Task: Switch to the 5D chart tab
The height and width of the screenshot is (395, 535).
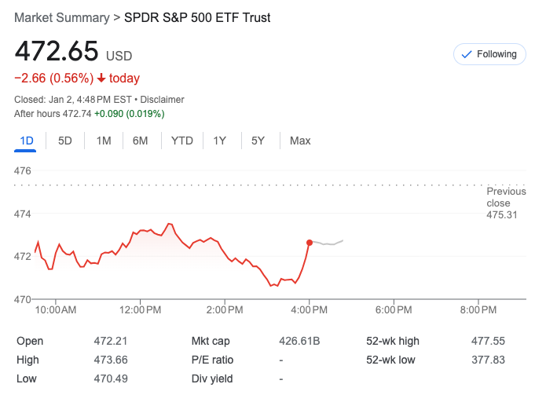Action: 65,141
